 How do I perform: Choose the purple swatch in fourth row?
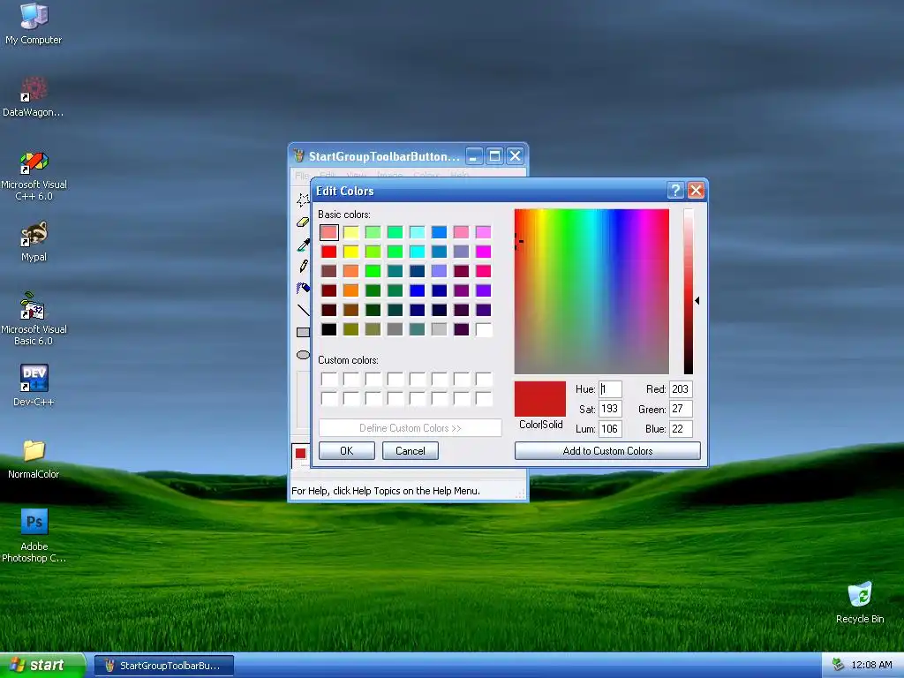pyautogui.click(x=461, y=290)
